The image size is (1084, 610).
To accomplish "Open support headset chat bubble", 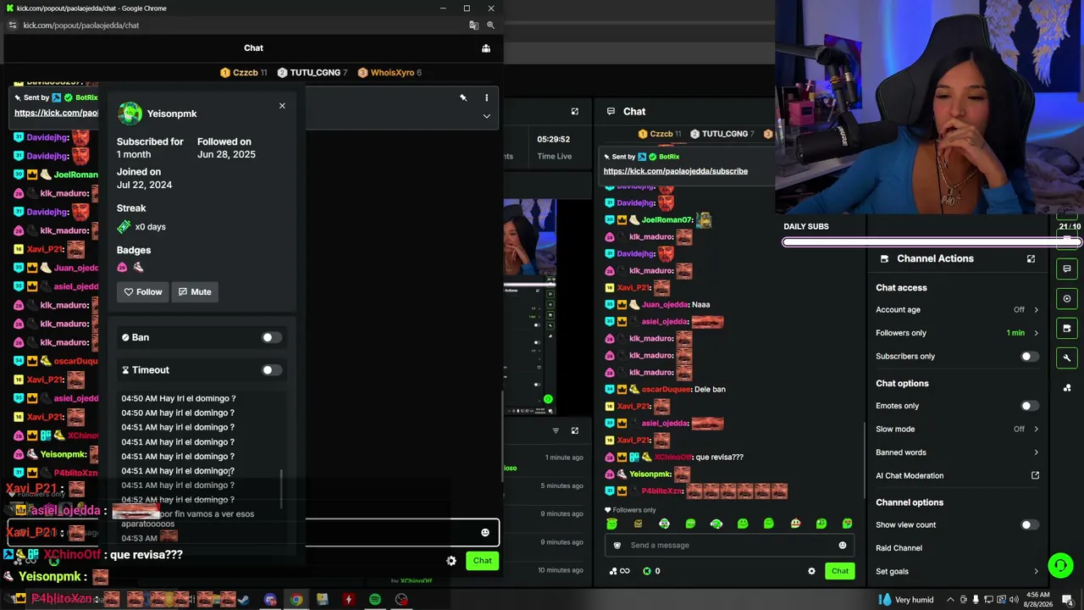I will coord(1060,565).
